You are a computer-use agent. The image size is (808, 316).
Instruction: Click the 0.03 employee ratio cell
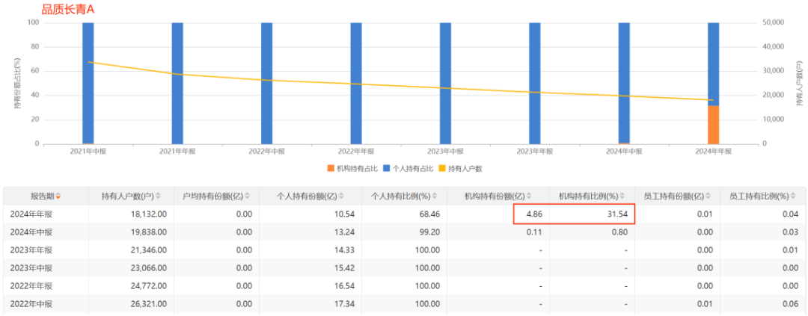pos(792,232)
